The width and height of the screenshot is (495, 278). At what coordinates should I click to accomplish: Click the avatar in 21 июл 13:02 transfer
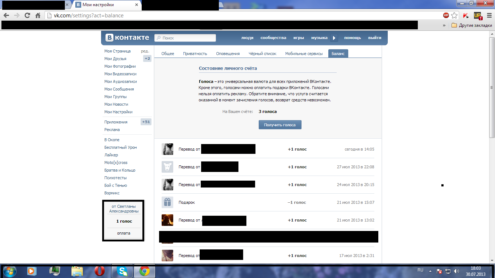167,220
